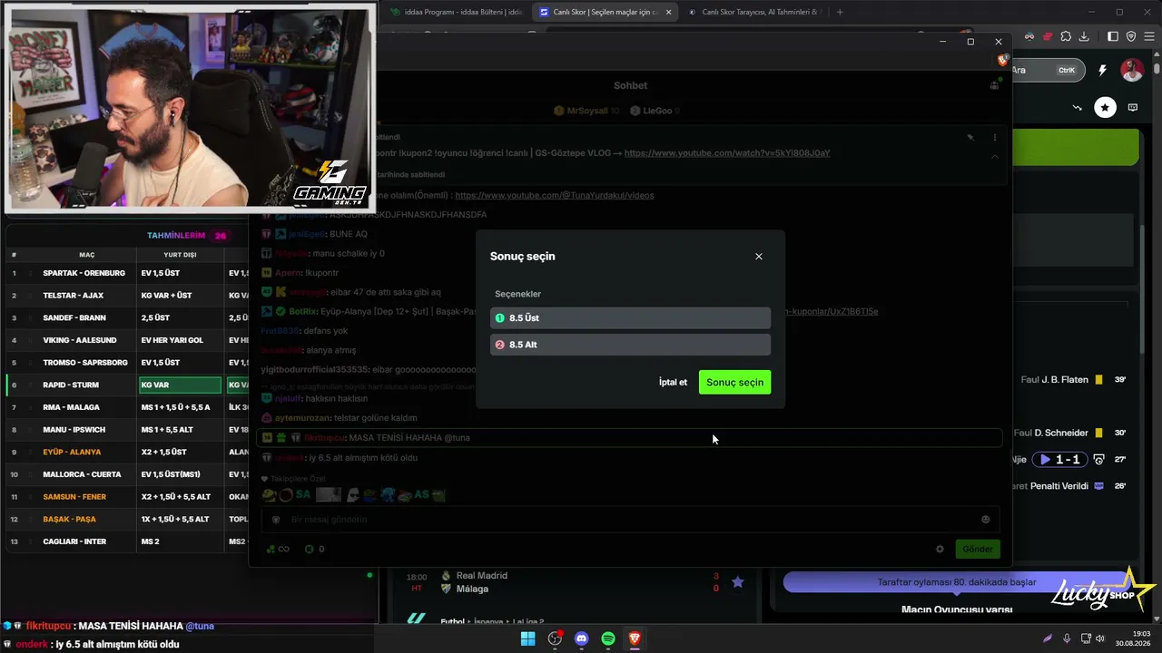
Task: Select the SAMSUN - FENER row
Action: point(127,497)
